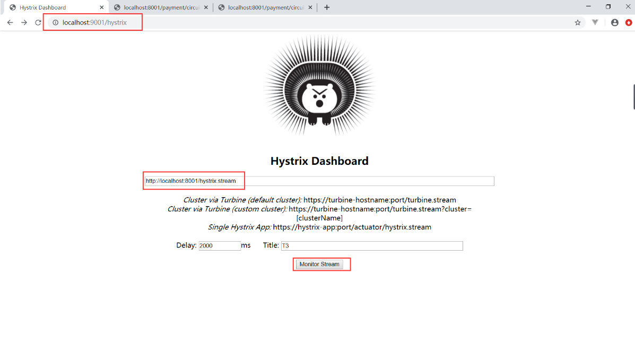Open the user profile icon
Viewport: 635px width, 354px height.
[x=615, y=23]
